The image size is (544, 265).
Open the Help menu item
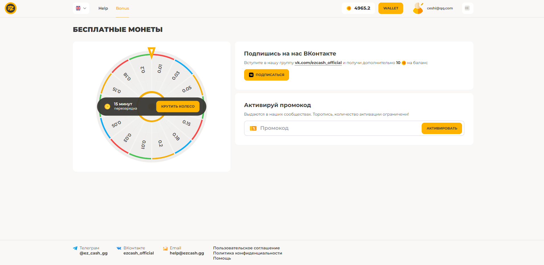pos(103,8)
